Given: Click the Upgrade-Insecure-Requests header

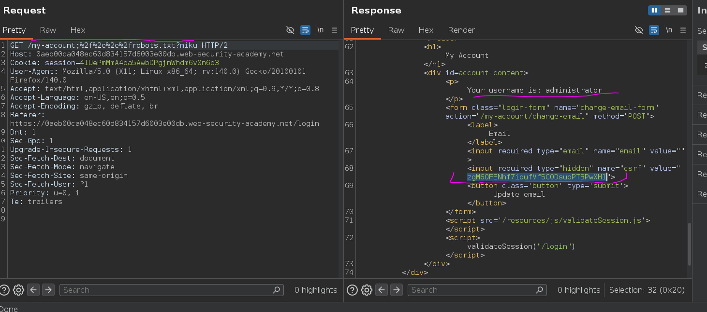Looking at the screenshot, I should [71, 149].
